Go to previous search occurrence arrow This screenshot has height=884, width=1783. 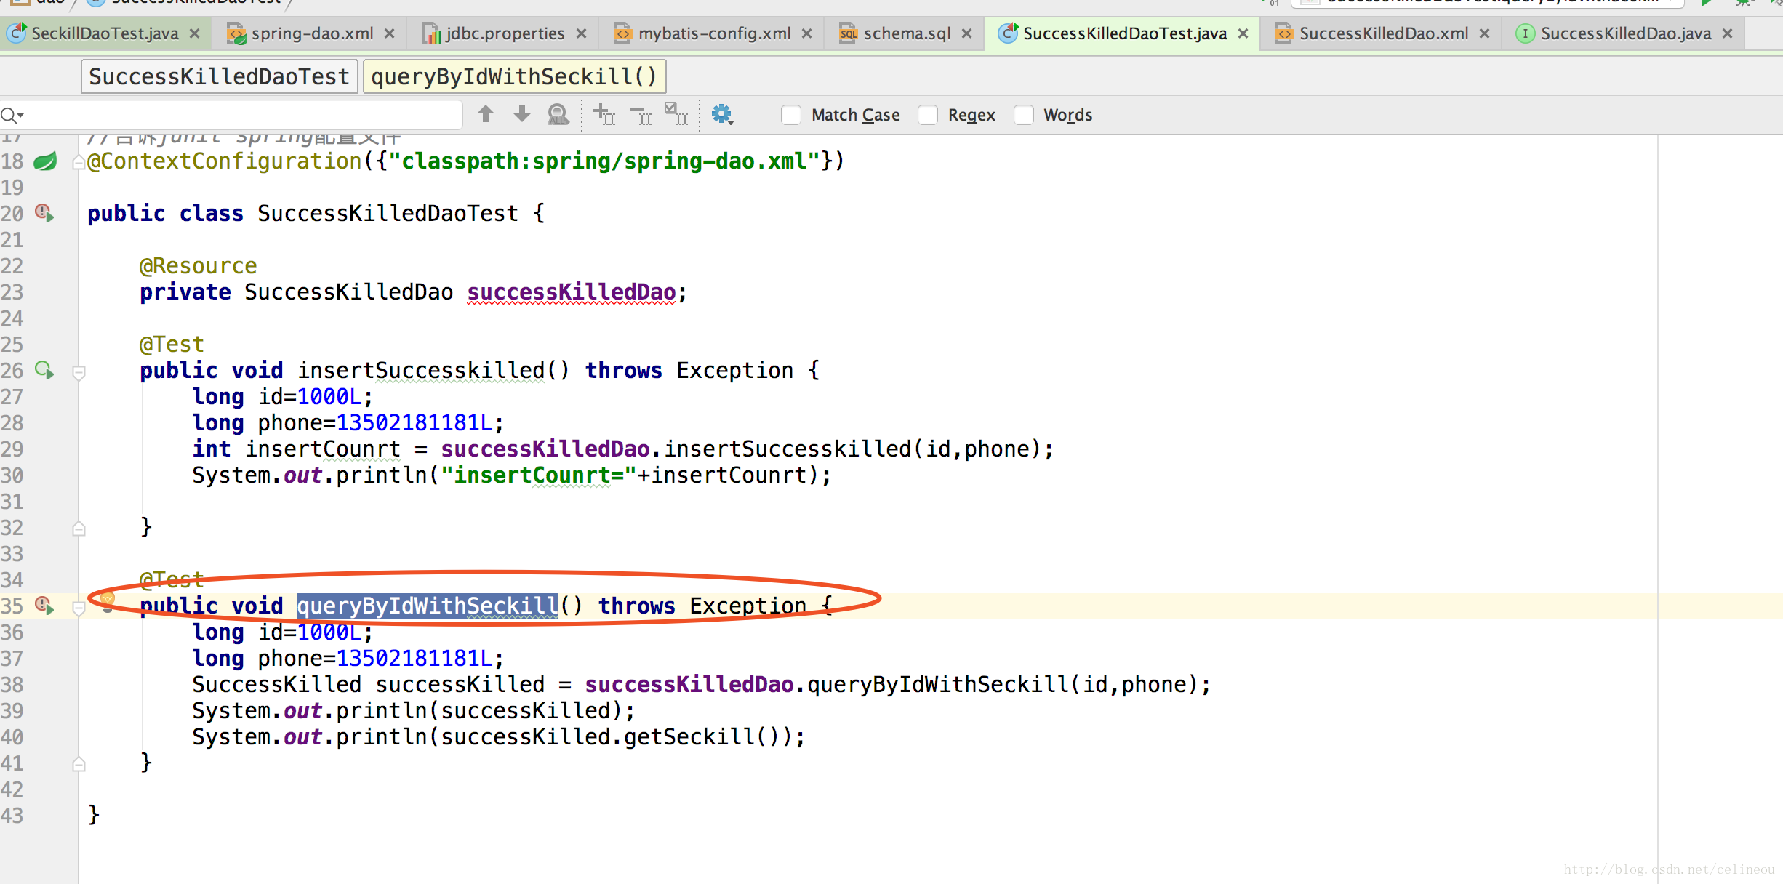486,114
